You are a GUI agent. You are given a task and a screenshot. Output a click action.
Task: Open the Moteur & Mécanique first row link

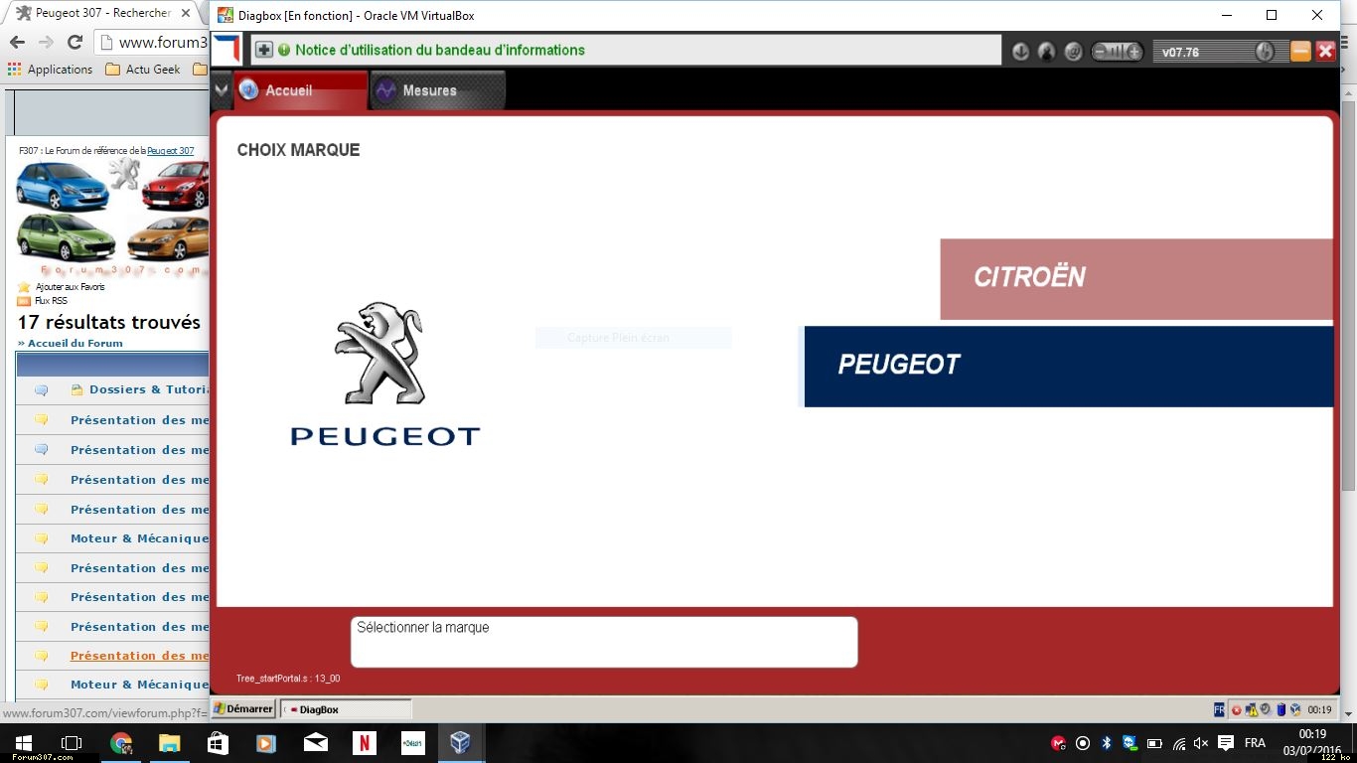coord(140,538)
